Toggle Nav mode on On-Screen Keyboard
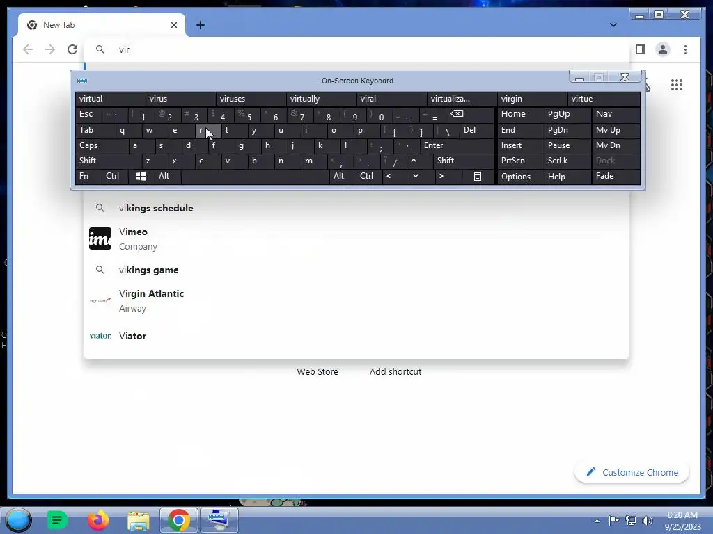The image size is (713, 534). 616,114
